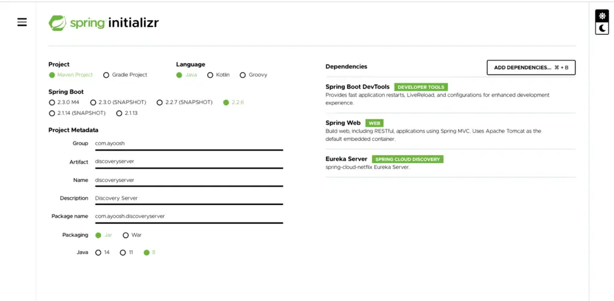Click the Project Metadata heading
Image resolution: width=614 pixels, height=301 pixels.
(x=73, y=130)
